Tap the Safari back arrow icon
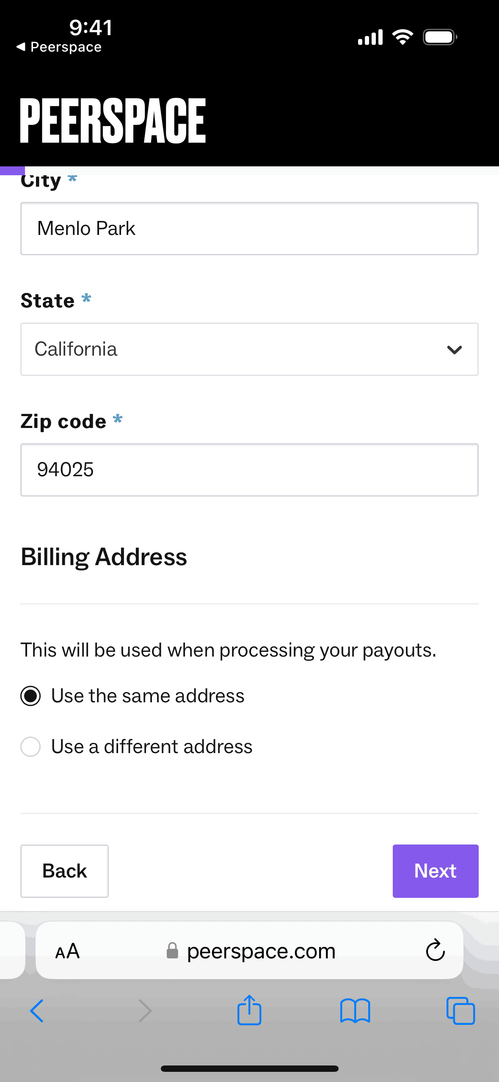Viewport: 499px width, 1082px height. 37,1011
